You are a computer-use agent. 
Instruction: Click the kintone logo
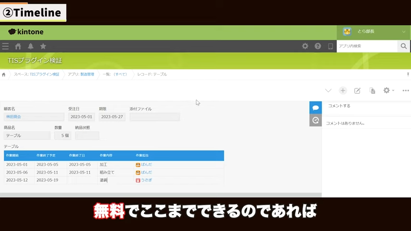click(x=26, y=32)
